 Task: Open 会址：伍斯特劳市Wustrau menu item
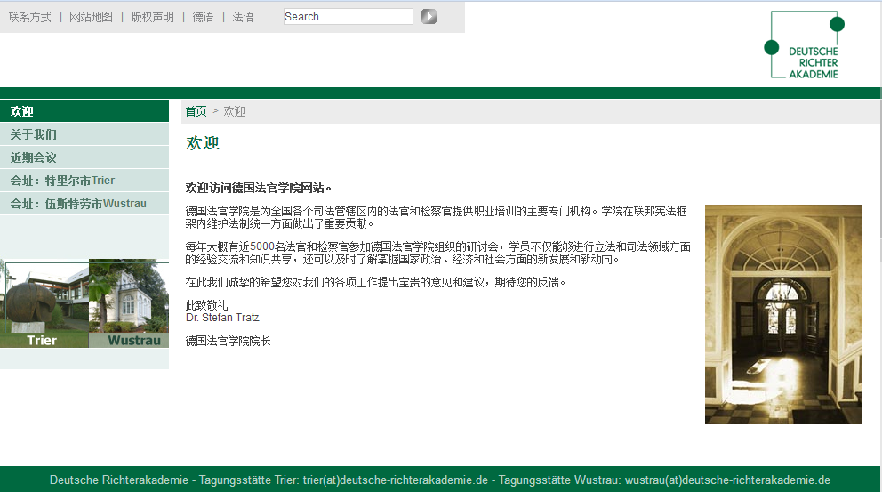point(78,204)
